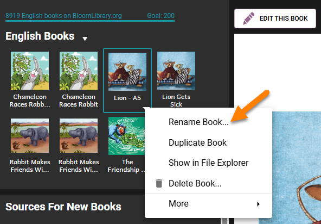Click the Goal: 200 link
The height and width of the screenshot is (224, 321).
(x=160, y=16)
